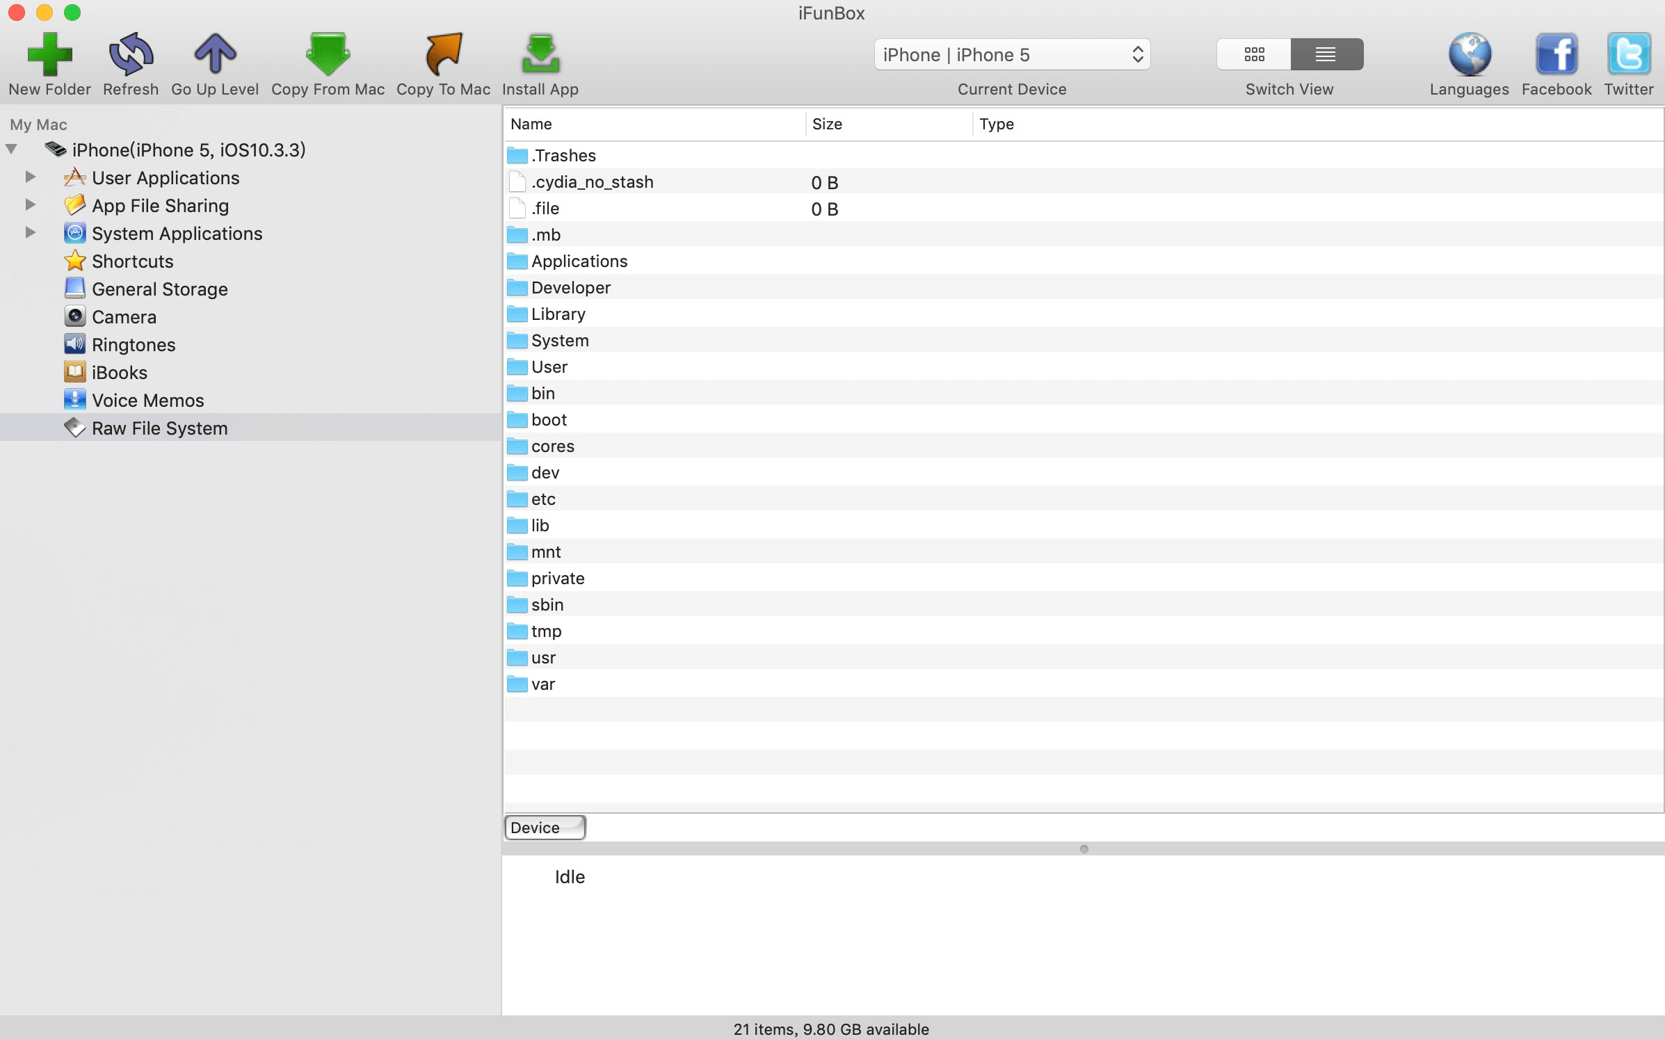1665x1039 pixels.
Task: Select the User folder
Action: [x=1084, y=367]
